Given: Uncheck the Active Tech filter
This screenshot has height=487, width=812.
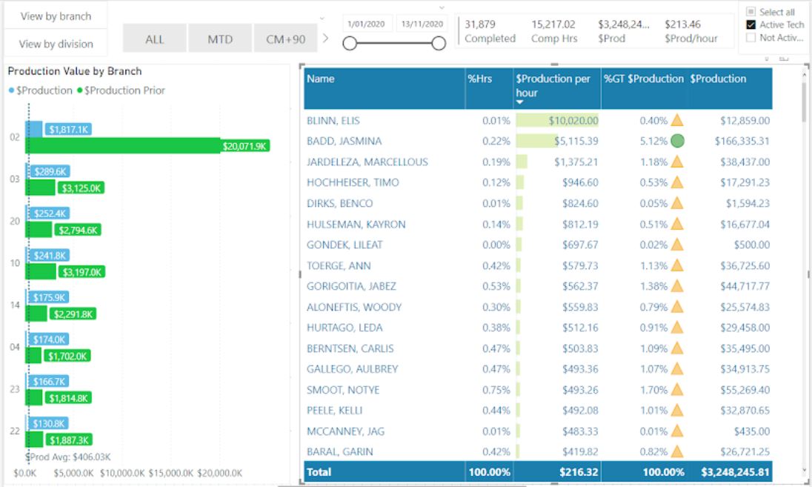Looking at the screenshot, I should tap(752, 24).
